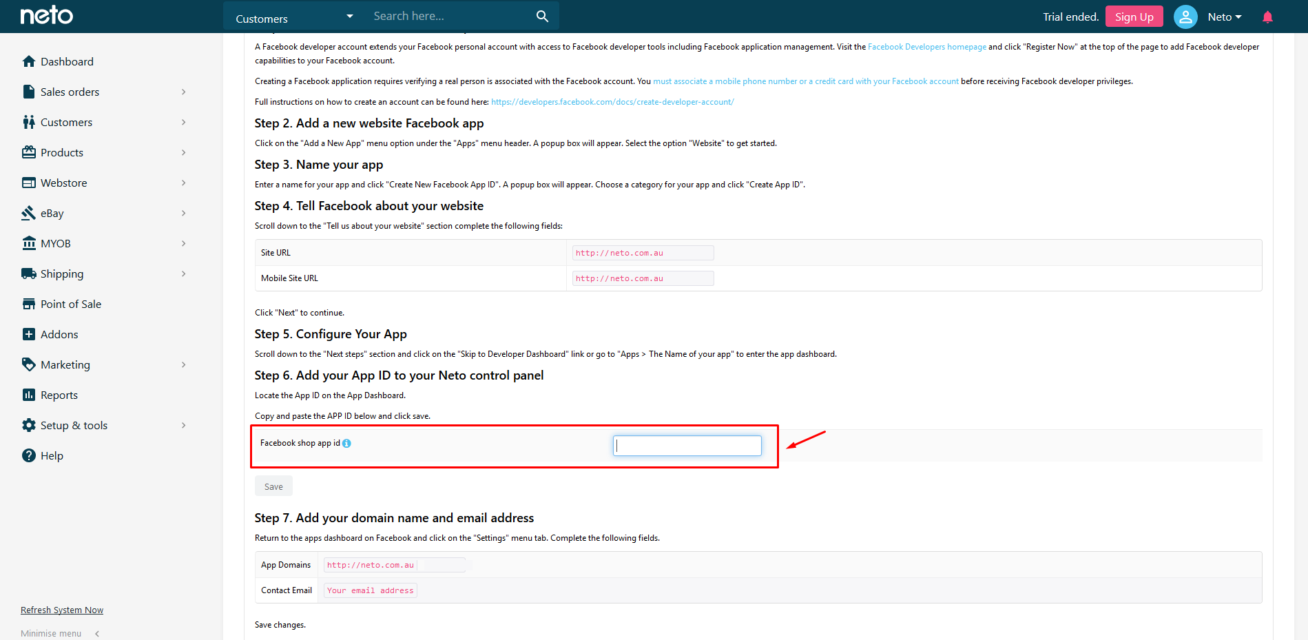Click the Shipping truck icon

pyautogui.click(x=29, y=273)
